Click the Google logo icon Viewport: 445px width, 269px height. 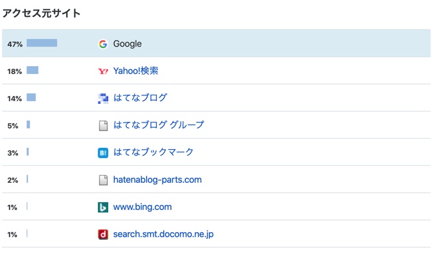tap(103, 44)
